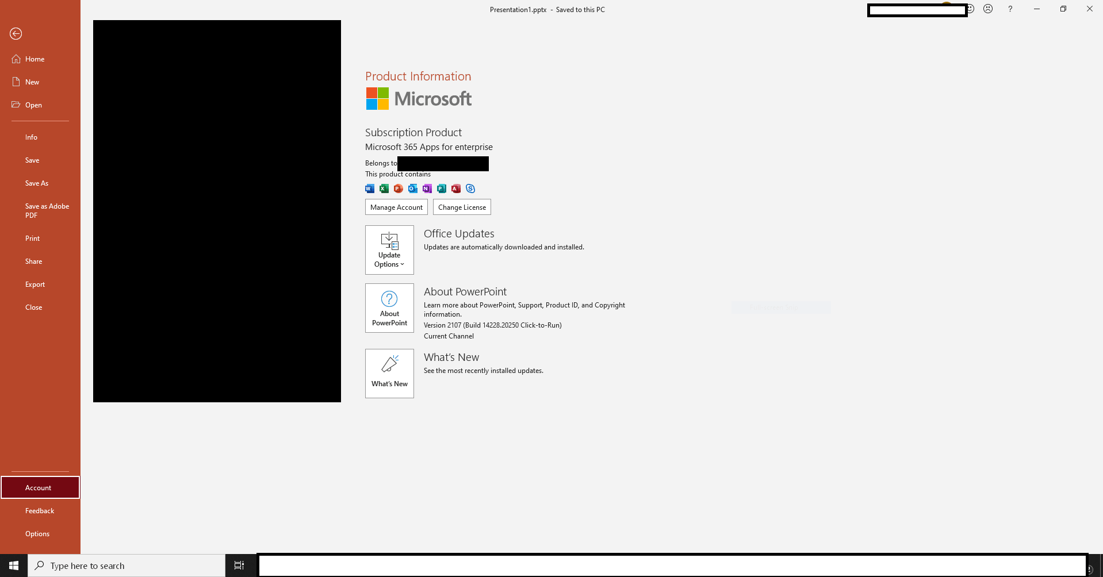
Task: Open the Feedback page
Action: pyautogui.click(x=40, y=511)
